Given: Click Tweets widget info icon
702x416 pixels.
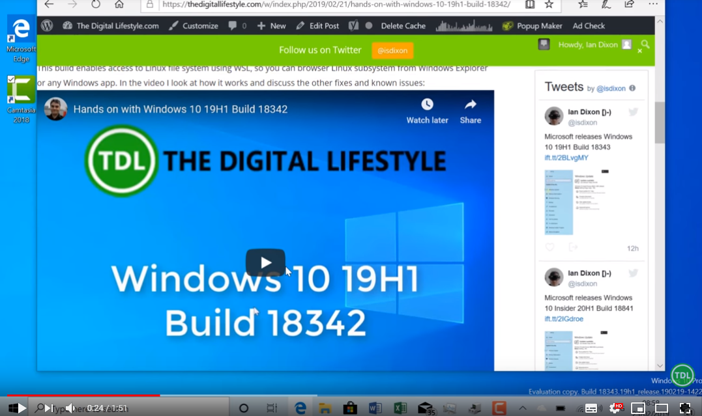Looking at the screenshot, I should (632, 88).
